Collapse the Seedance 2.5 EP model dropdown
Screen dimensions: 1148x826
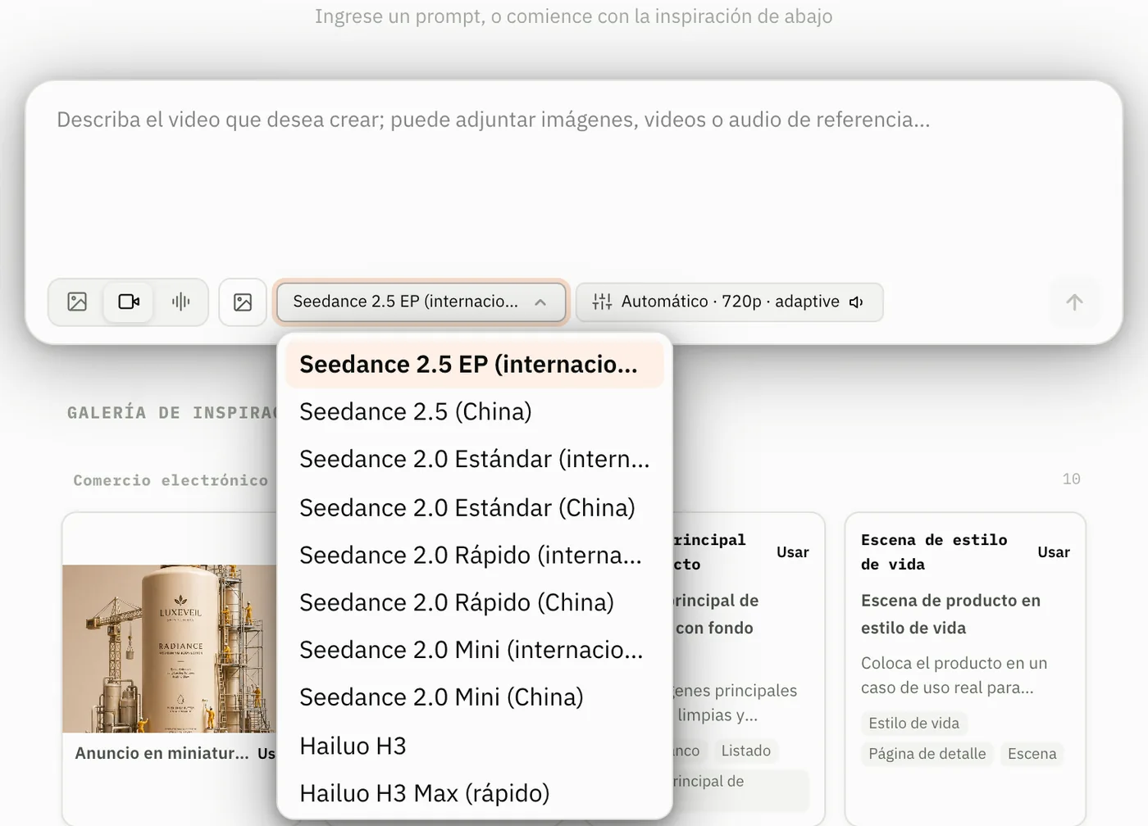pos(421,302)
